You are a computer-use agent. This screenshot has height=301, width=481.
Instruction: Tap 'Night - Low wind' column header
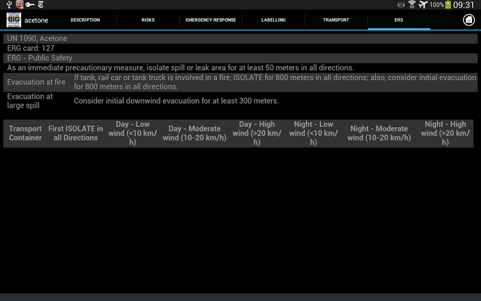(313, 133)
